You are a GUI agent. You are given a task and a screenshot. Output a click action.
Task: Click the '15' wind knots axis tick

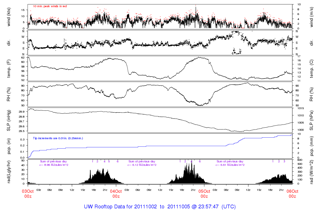[x=23, y=10]
